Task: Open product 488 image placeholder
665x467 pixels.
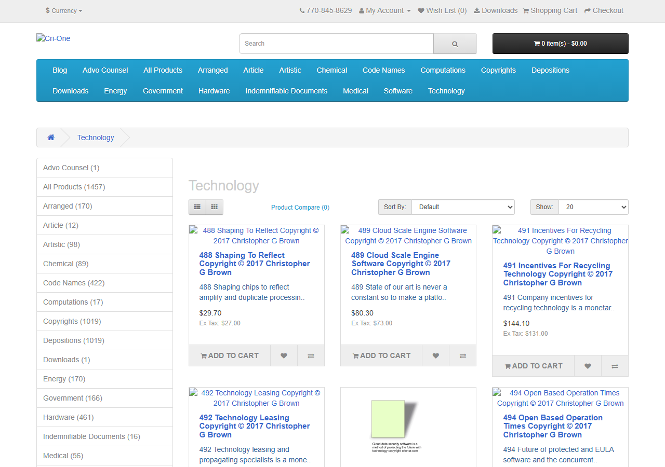Action: click(257, 236)
